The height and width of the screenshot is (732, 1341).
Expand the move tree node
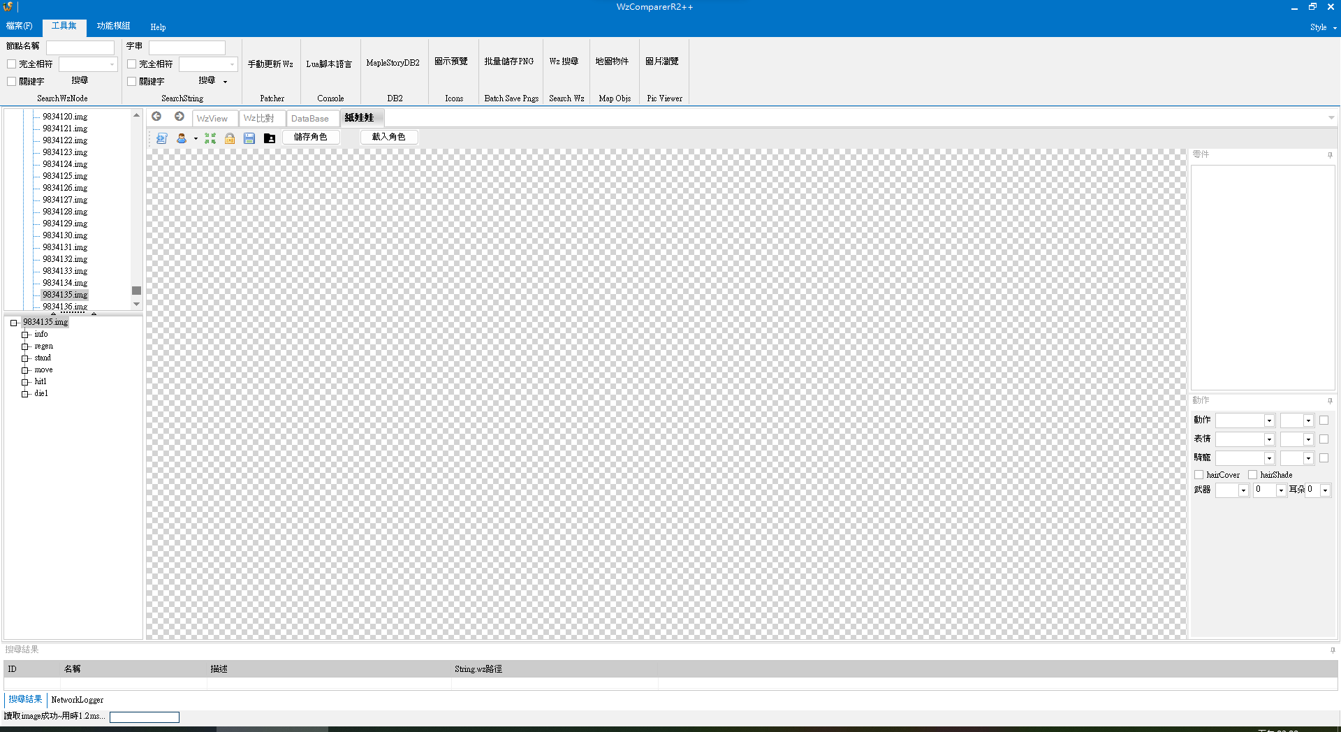tap(25, 370)
